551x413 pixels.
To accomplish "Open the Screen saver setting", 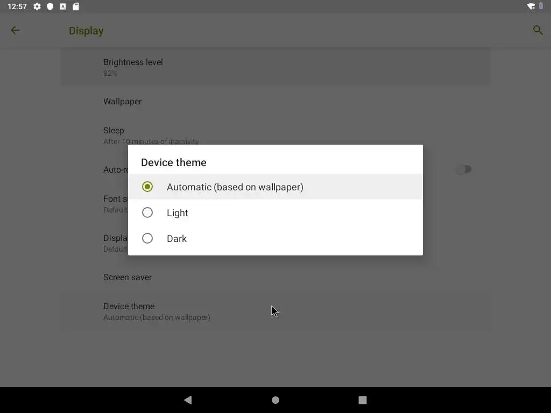I will (275, 277).
